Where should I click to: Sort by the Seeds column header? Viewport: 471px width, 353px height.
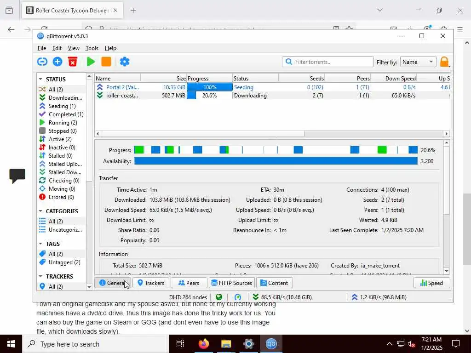[x=302, y=78]
